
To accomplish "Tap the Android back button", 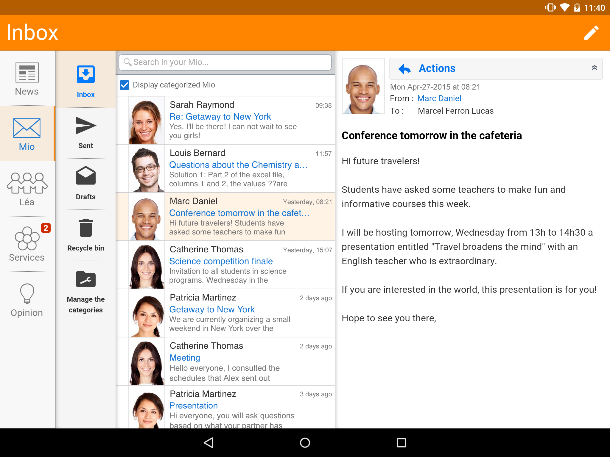I will click(208, 443).
